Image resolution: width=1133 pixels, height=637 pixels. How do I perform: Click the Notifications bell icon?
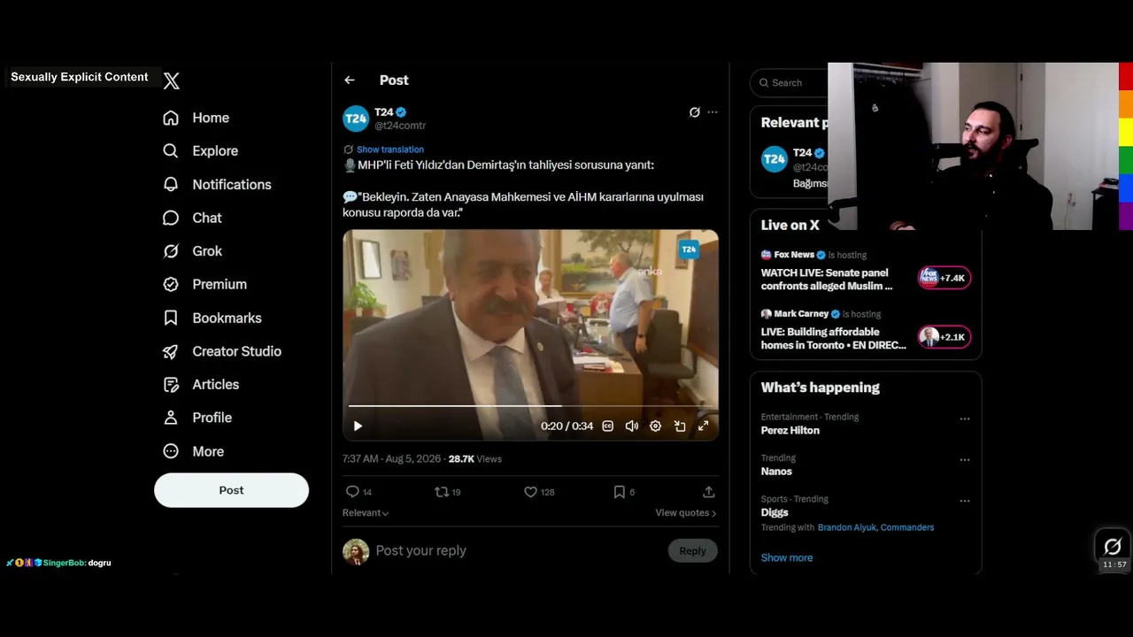point(171,184)
